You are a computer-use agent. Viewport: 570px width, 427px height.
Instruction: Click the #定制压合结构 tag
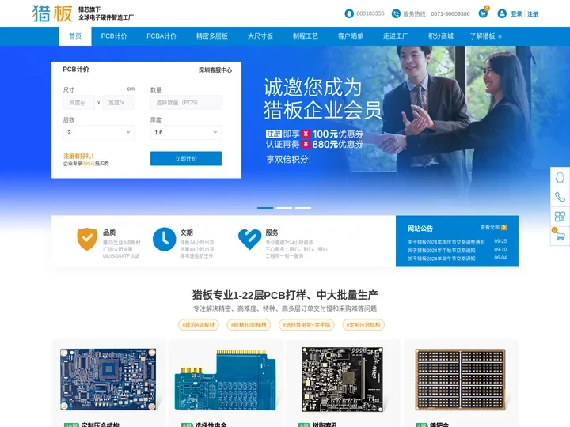[363, 325]
